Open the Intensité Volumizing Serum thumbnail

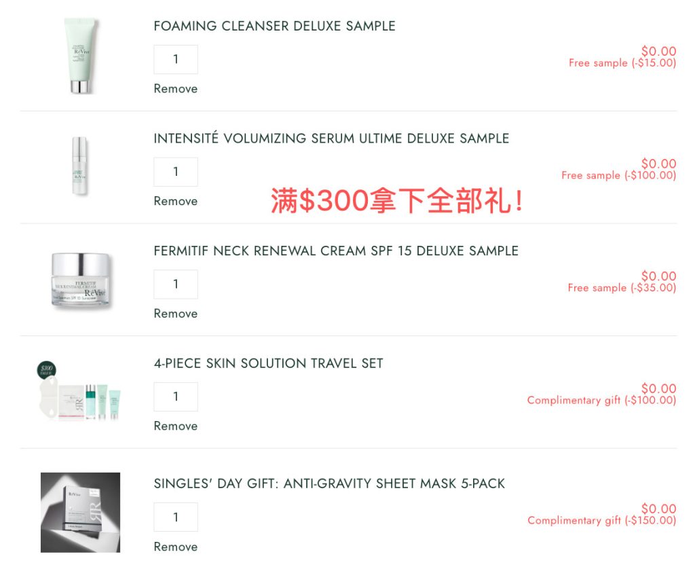click(x=80, y=166)
